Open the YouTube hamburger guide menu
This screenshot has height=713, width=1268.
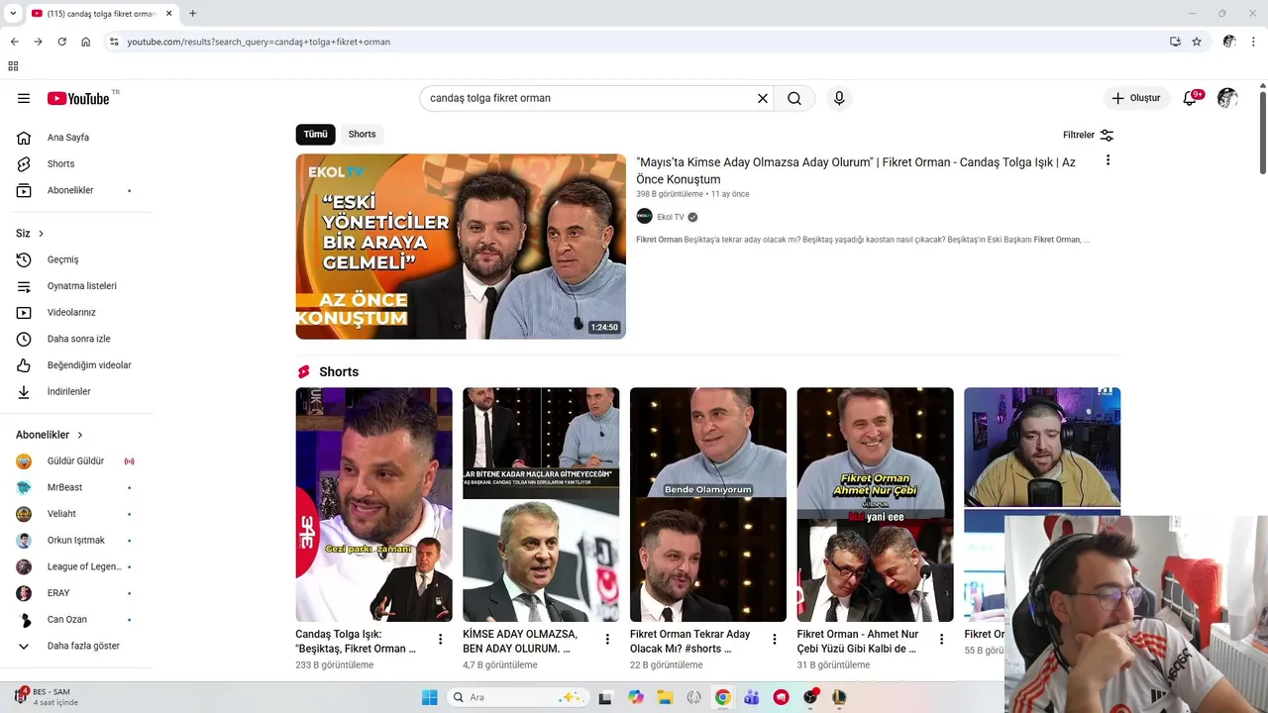click(x=24, y=98)
